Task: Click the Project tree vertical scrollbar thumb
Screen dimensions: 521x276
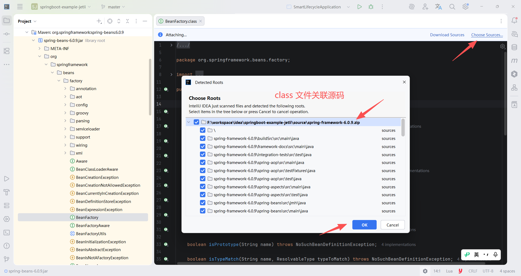Action: pos(150,87)
